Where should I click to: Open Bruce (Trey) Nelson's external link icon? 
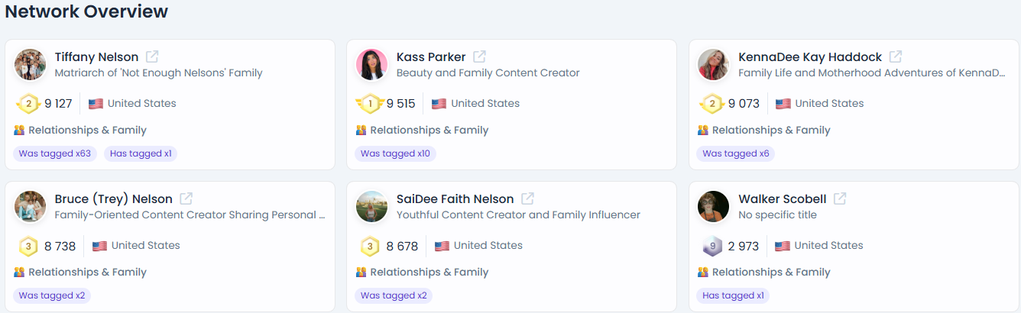tap(186, 198)
